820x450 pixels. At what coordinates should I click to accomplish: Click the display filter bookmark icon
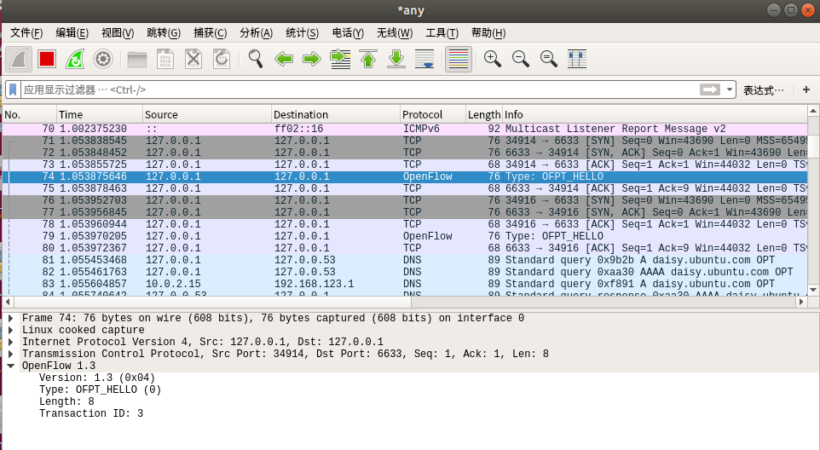[x=13, y=89]
